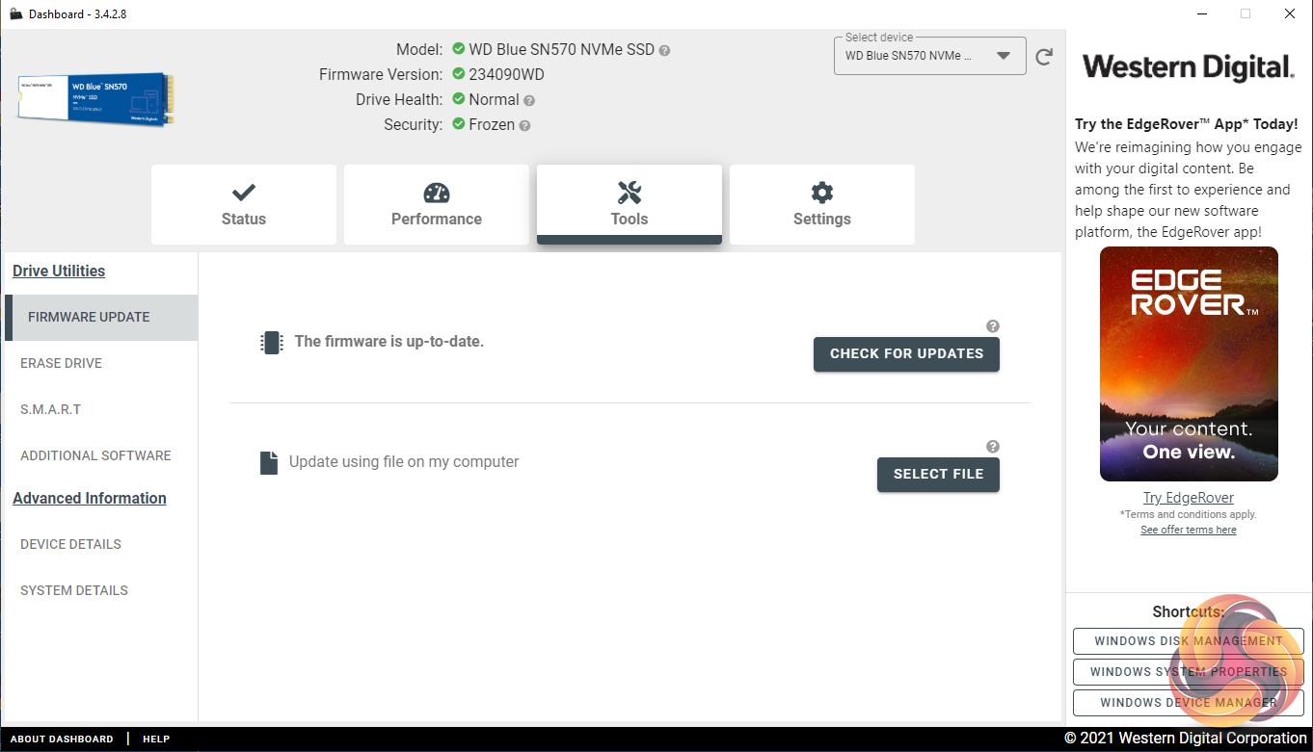Click the Western Digital logo
This screenshot has height=752, width=1313.
pos(1189,67)
